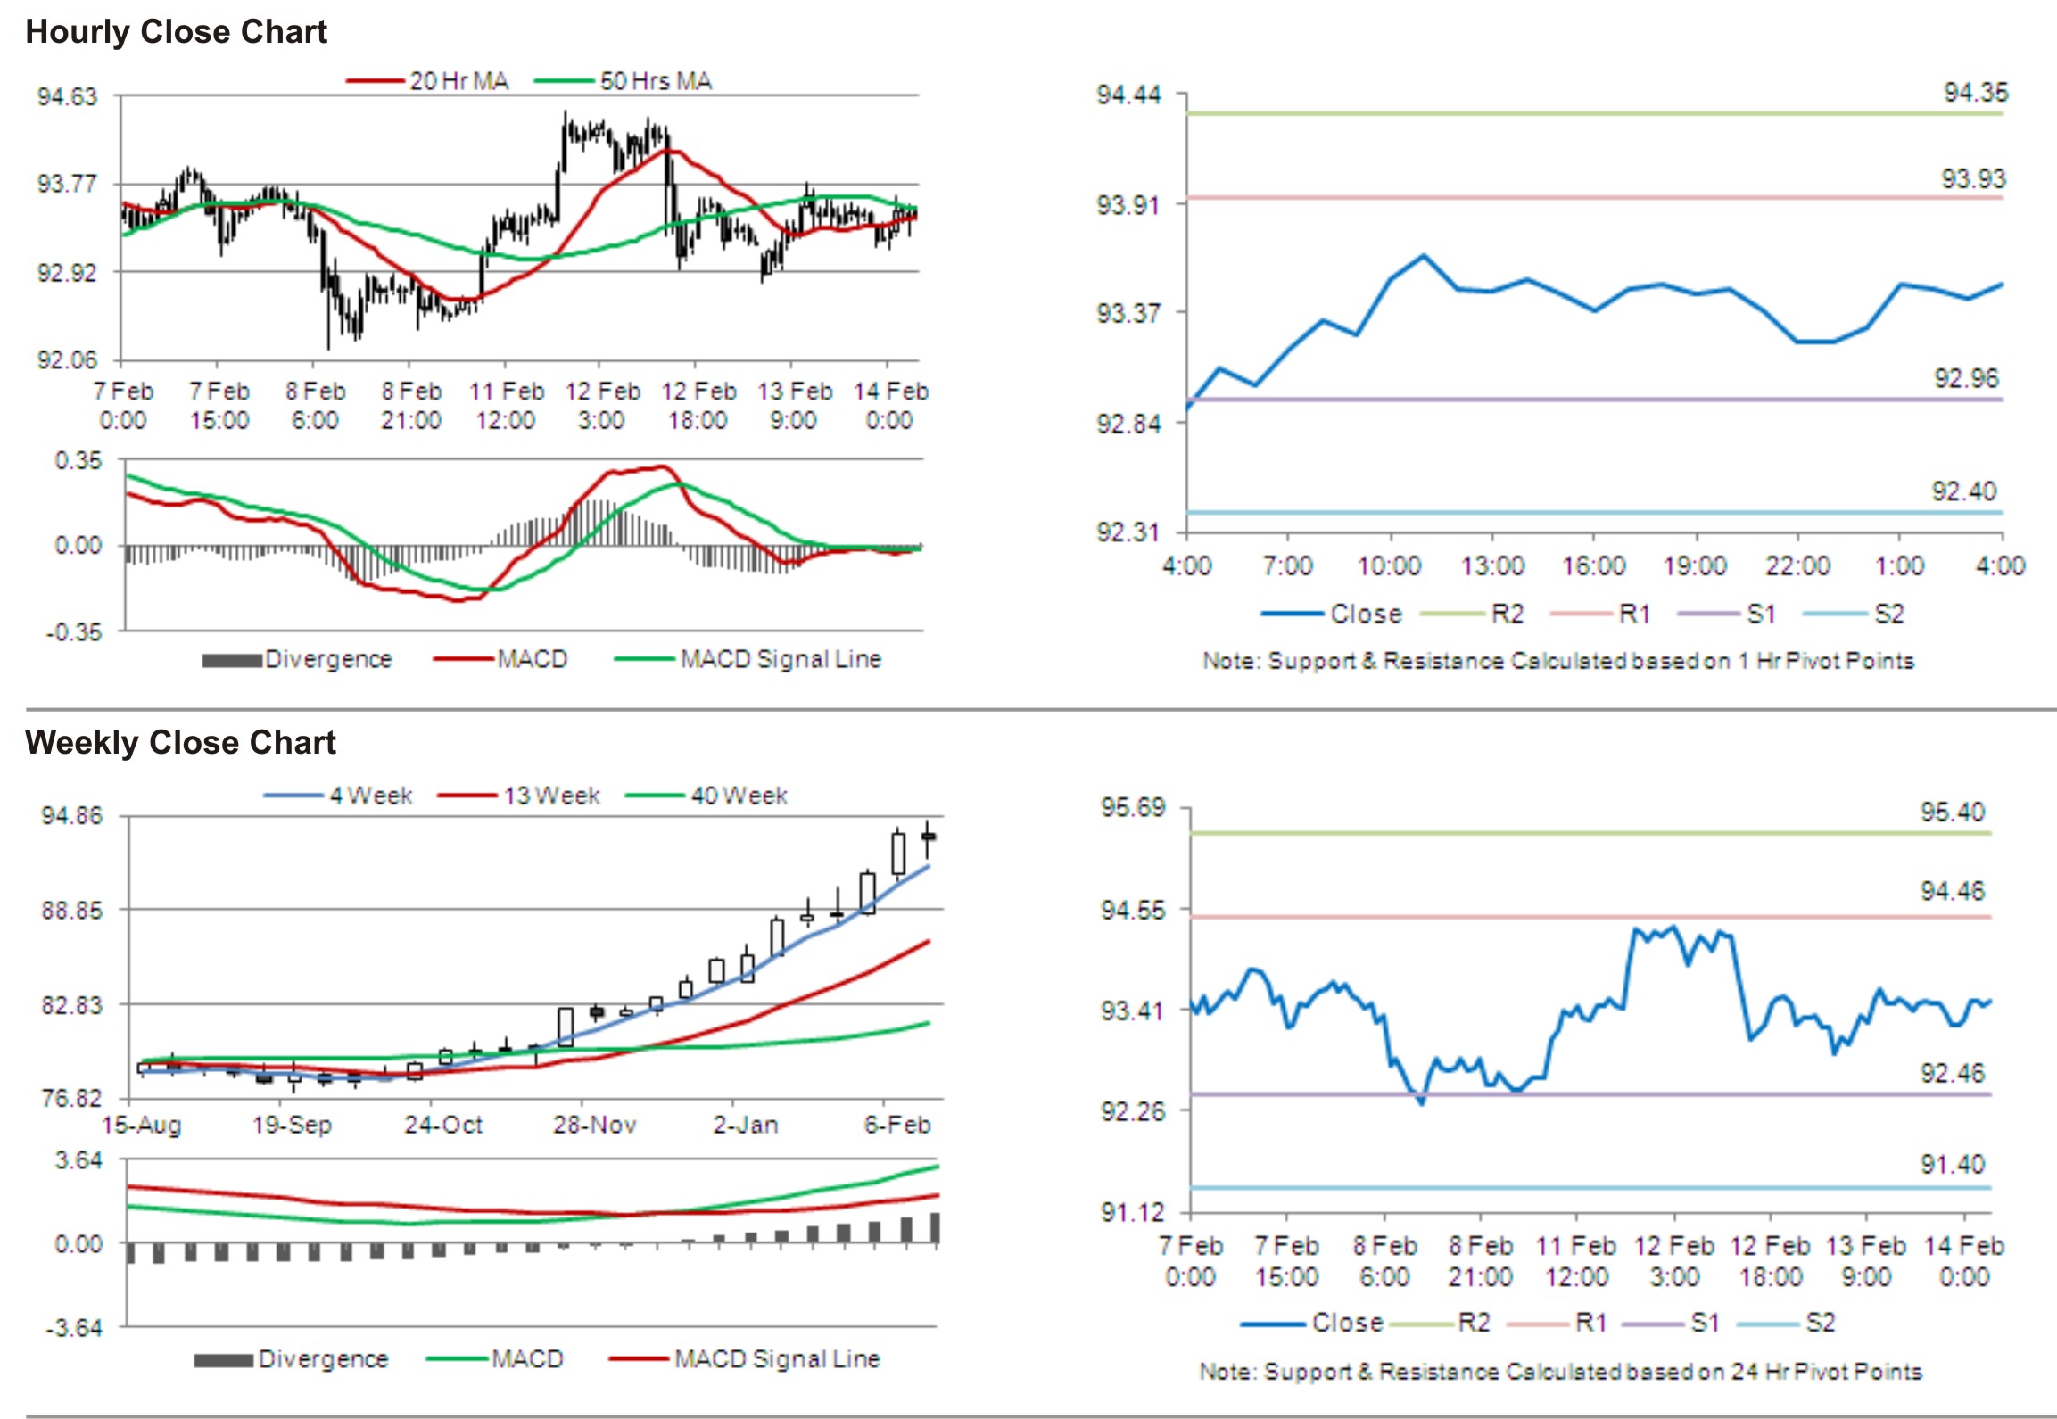
Task: Click the 22:00 time axis label
Action: [1797, 565]
